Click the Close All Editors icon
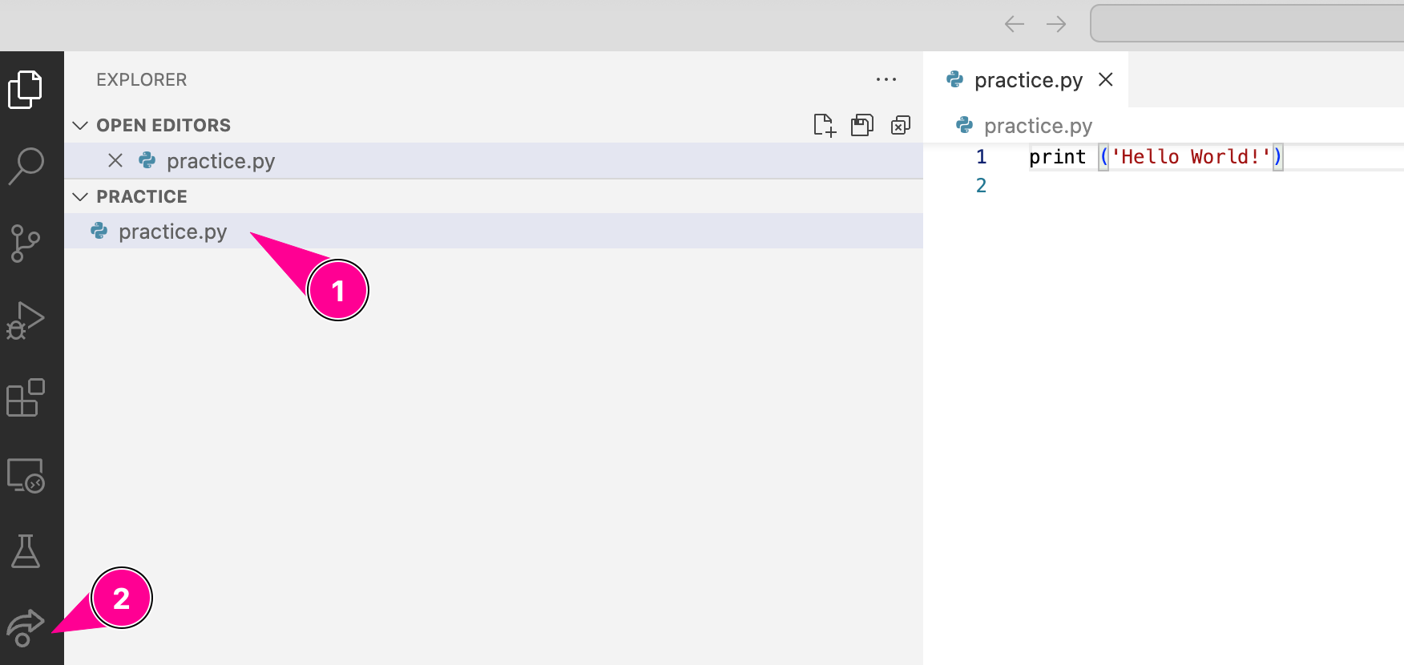Viewport: 1404px width, 665px height. [x=901, y=125]
